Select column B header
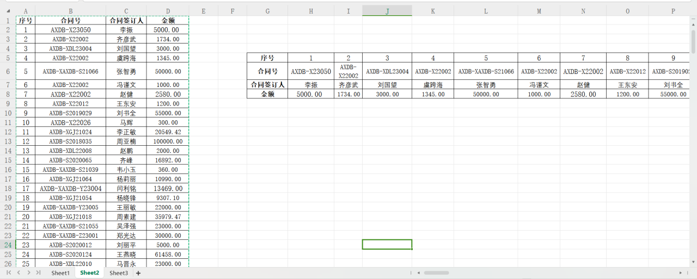Image resolution: width=697 pixels, height=279 pixels. [x=71, y=11]
